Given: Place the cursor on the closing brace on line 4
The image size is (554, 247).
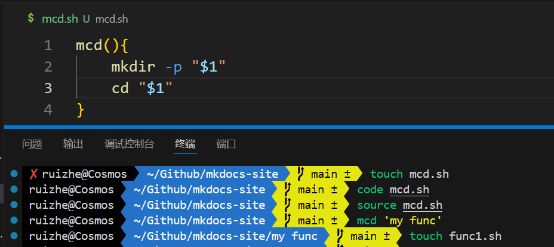Looking at the screenshot, I should click(81, 110).
